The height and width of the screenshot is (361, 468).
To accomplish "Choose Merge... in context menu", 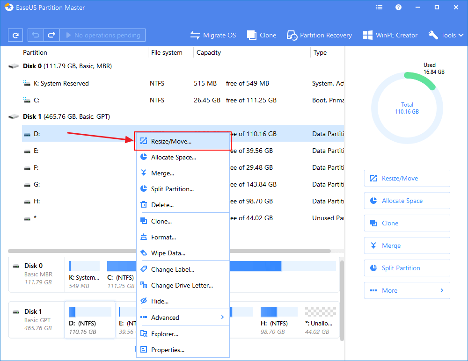I will point(183,173).
